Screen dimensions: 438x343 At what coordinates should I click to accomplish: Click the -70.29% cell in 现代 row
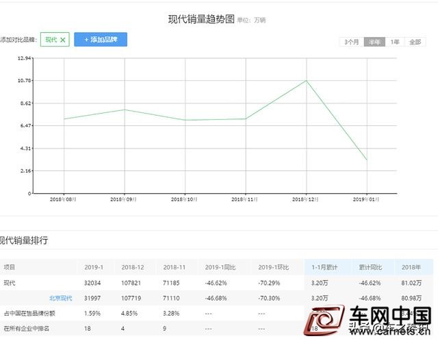tap(269, 283)
